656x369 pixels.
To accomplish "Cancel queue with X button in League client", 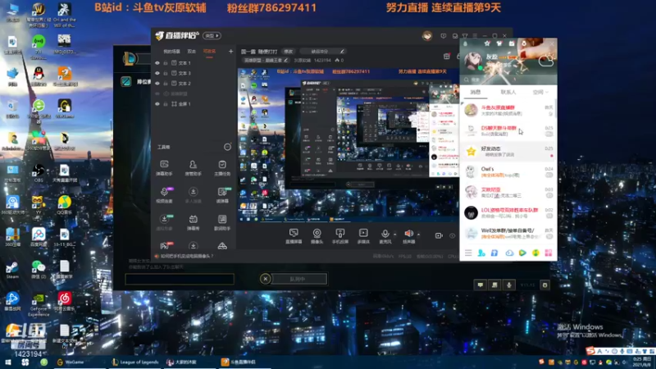I will [x=265, y=279].
